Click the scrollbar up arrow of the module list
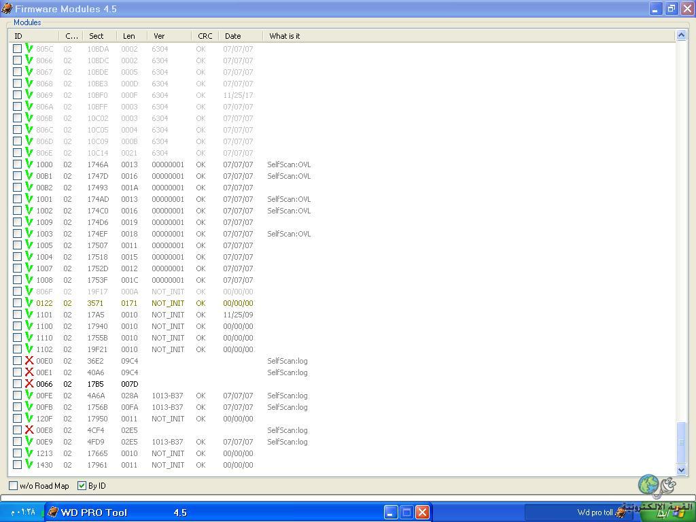 681,35
